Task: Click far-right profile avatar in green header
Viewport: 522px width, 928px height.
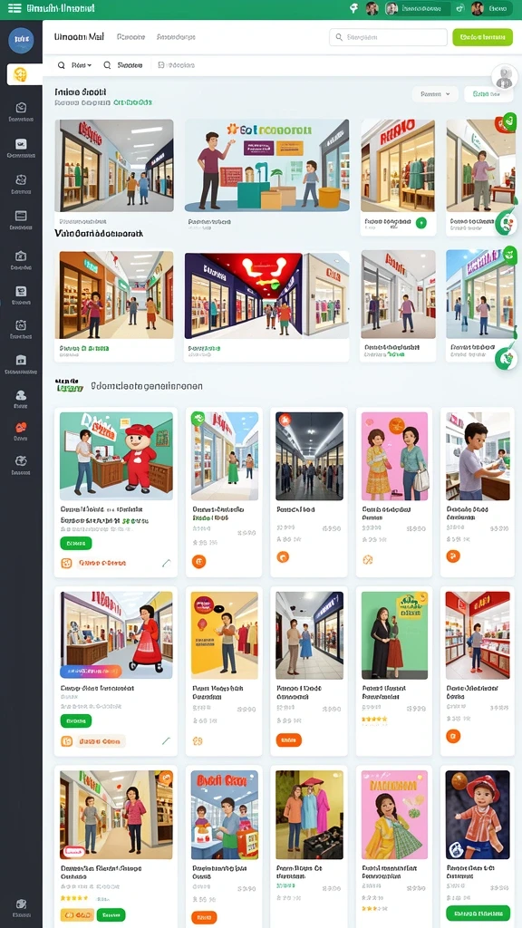Action: point(477,8)
